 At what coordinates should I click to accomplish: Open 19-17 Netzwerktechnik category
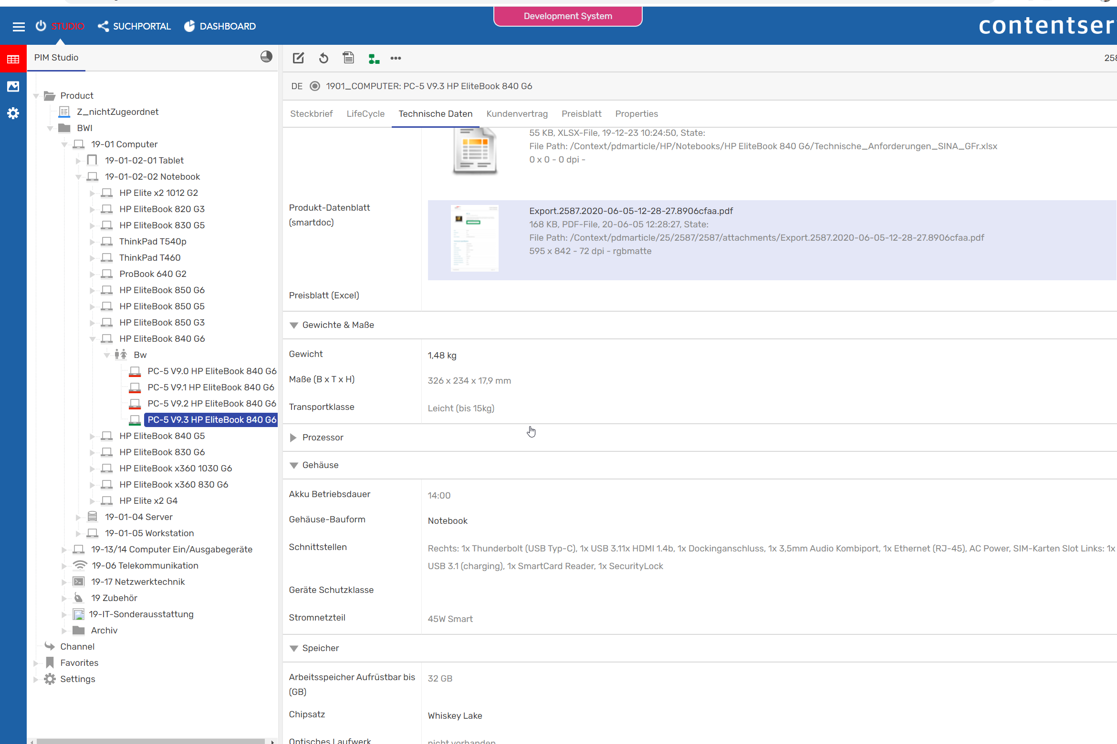pyautogui.click(x=138, y=581)
